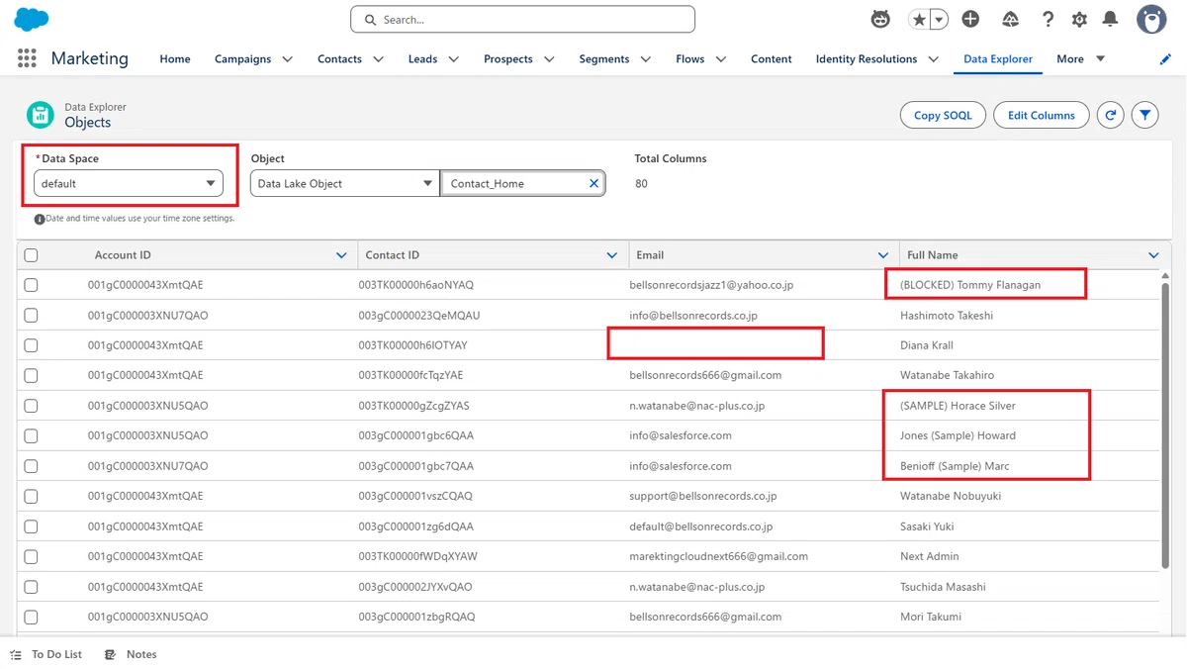The height and width of the screenshot is (669, 1187).
Task: Open the Leads tab
Action: [x=422, y=59]
